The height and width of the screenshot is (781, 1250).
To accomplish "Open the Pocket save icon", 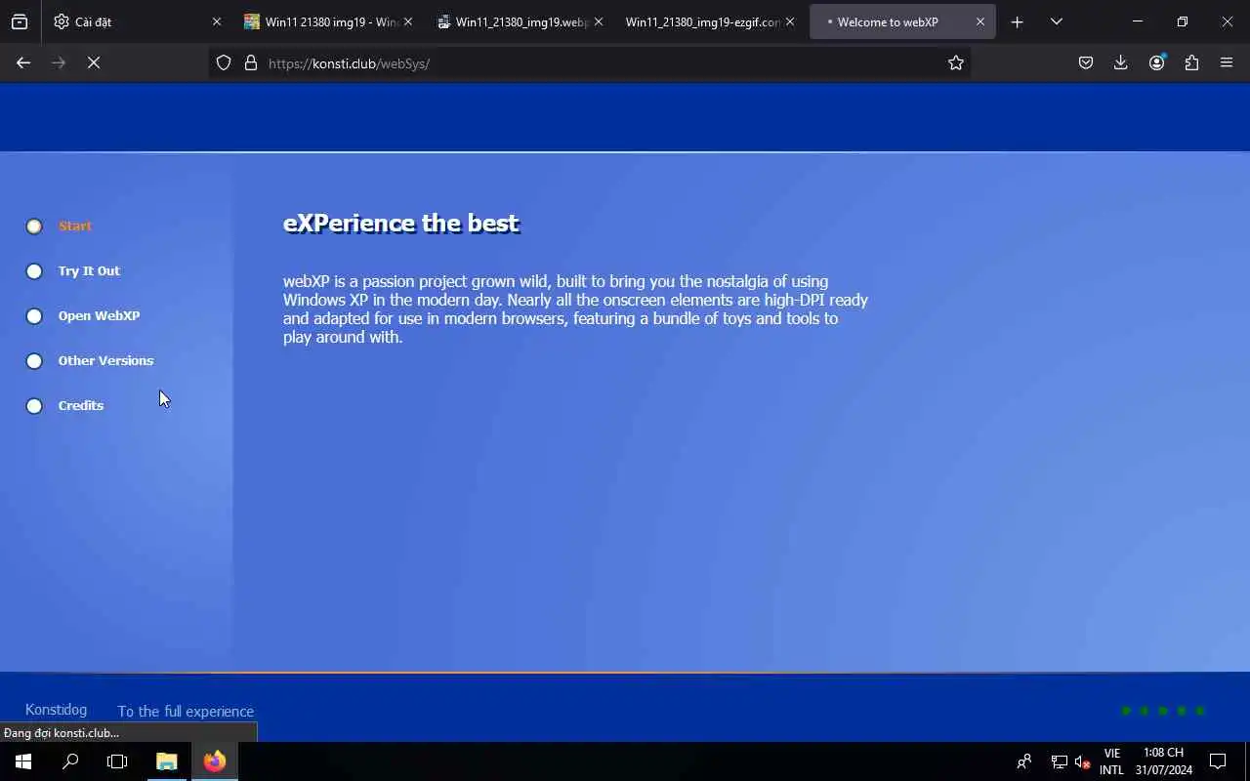I will 1086,62.
